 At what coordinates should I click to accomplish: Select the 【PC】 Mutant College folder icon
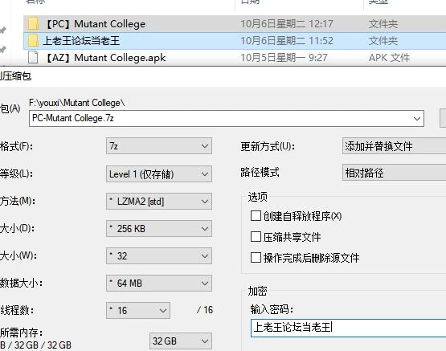pyautogui.click(x=33, y=24)
